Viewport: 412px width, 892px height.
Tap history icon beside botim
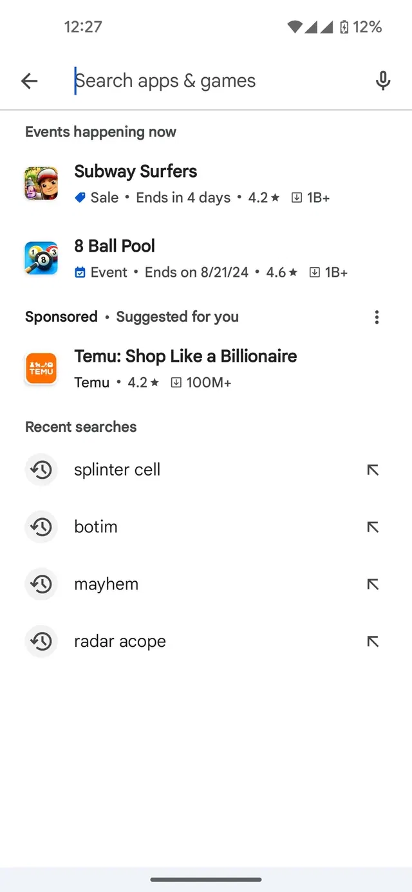point(41,527)
